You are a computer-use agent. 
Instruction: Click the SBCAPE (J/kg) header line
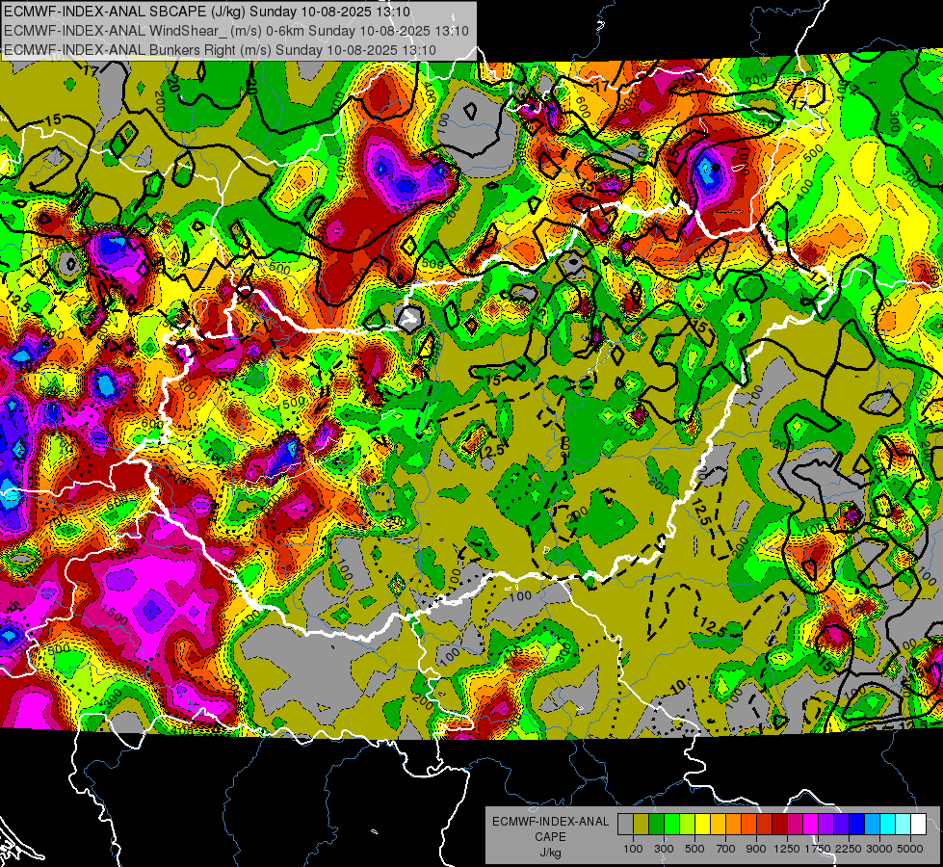coord(207,12)
